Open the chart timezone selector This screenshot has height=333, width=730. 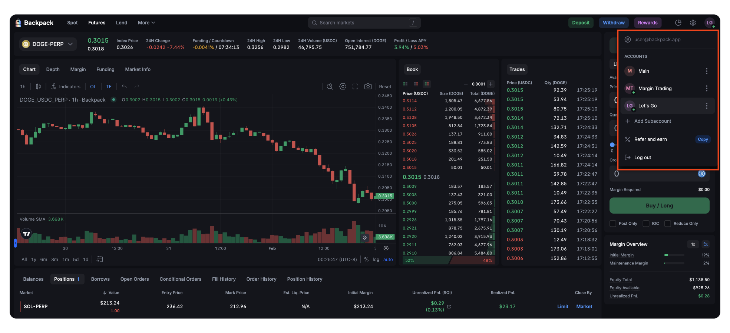coord(337,260)
